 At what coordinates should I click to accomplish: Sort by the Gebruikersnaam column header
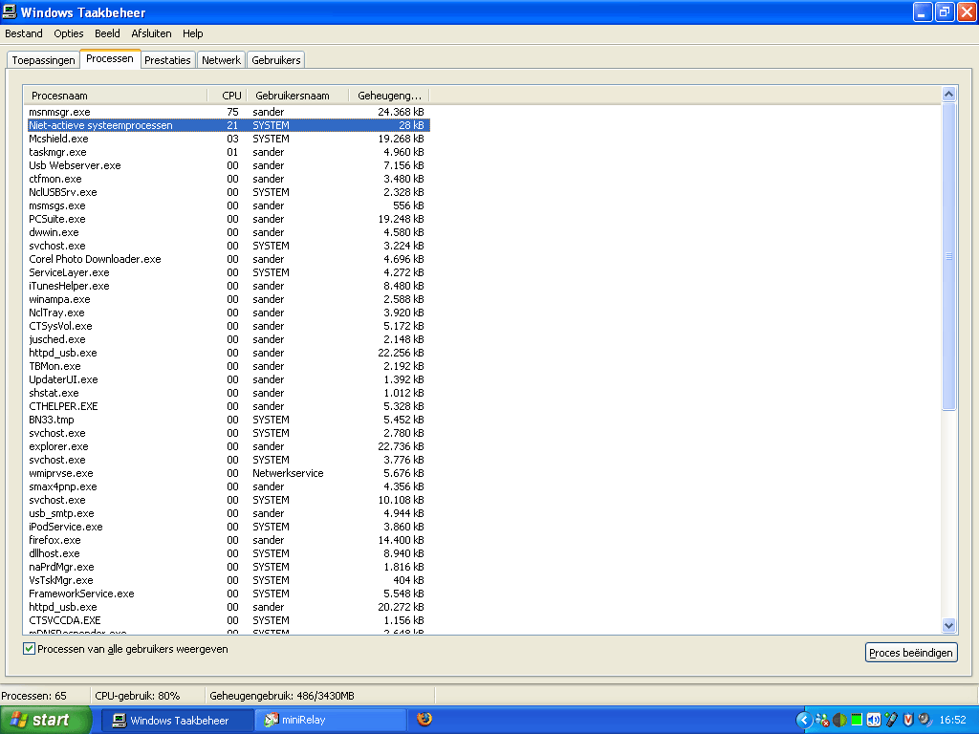click(298, 96)
